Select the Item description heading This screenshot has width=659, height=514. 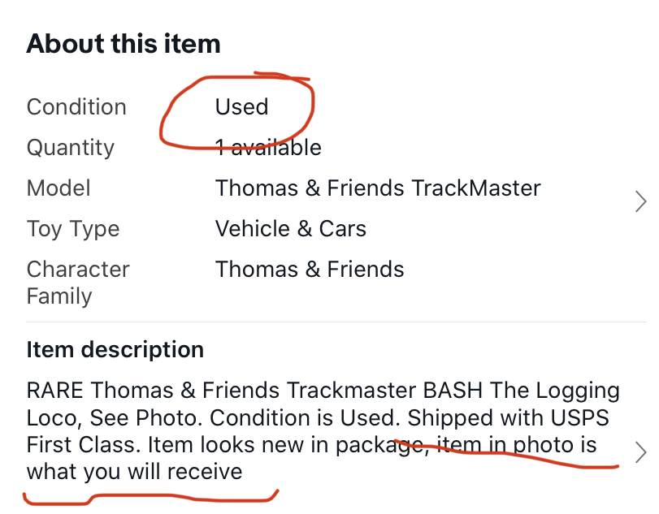[x=115, y=350]
